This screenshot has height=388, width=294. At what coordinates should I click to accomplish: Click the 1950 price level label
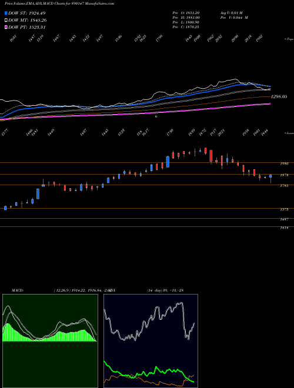click(284, 164)
